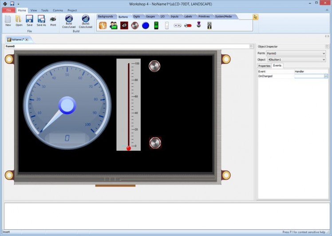Screen dimensions: 332x236
Task: Expand the Form dropdown in Object Inspector
Action: (323, 53)
